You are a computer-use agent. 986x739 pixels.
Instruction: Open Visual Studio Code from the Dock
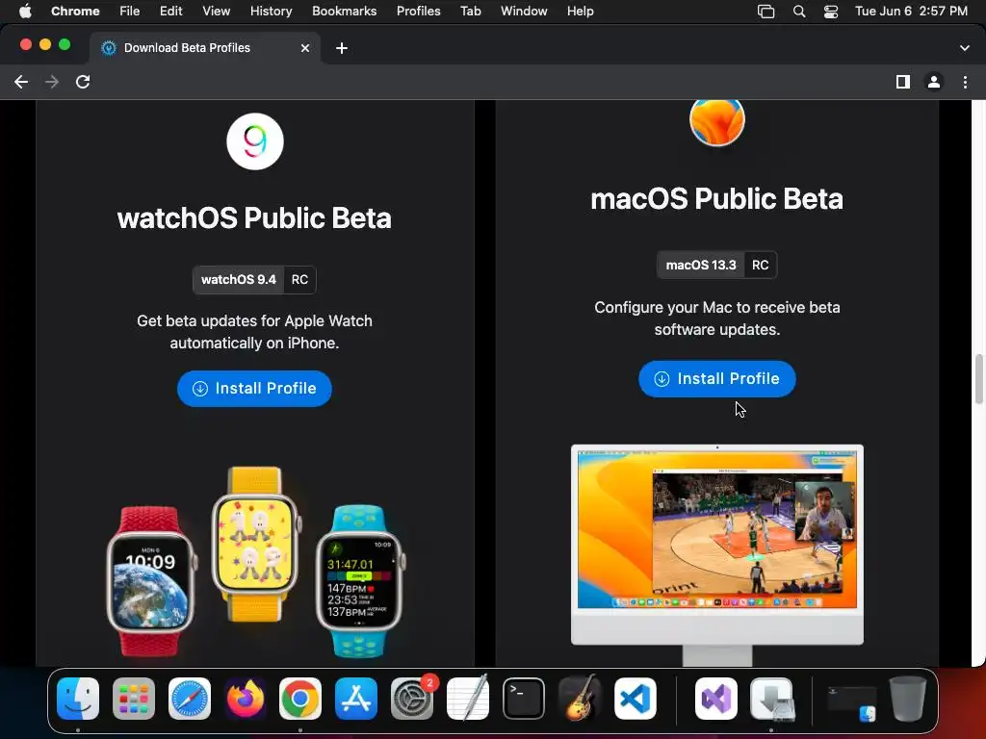(636, 699)
